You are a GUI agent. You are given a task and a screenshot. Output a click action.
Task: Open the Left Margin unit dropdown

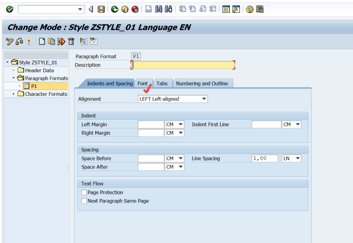181,124
